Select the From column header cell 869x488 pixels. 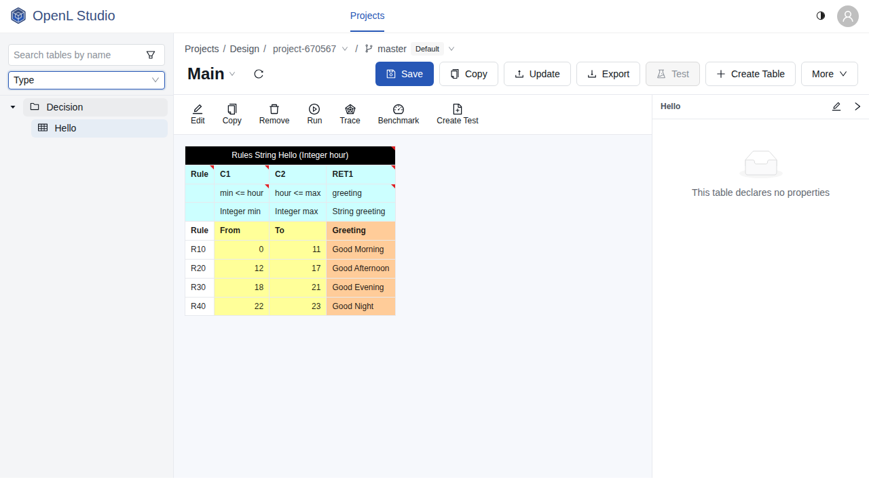(x=242, y=230)
